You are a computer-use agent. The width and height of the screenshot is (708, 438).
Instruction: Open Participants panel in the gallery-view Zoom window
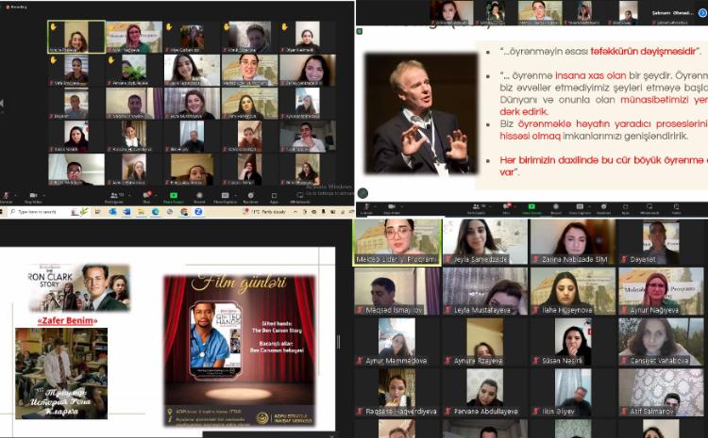tap(114, 197)
